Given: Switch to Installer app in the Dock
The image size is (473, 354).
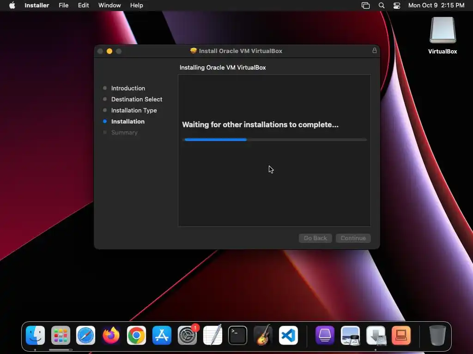Looking at the screenshot, I should 376,336.
